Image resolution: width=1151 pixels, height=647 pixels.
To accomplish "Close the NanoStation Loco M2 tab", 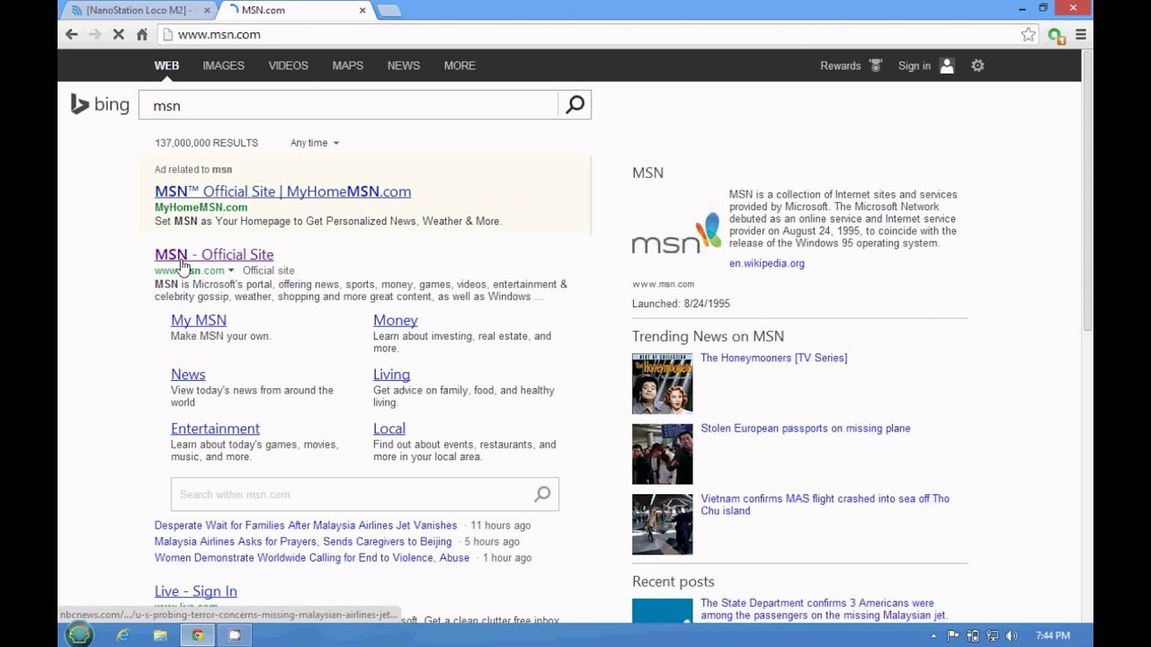I will (x=208, y=10).
